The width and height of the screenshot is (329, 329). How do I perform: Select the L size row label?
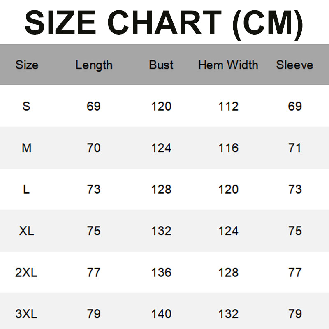point(26,190)
